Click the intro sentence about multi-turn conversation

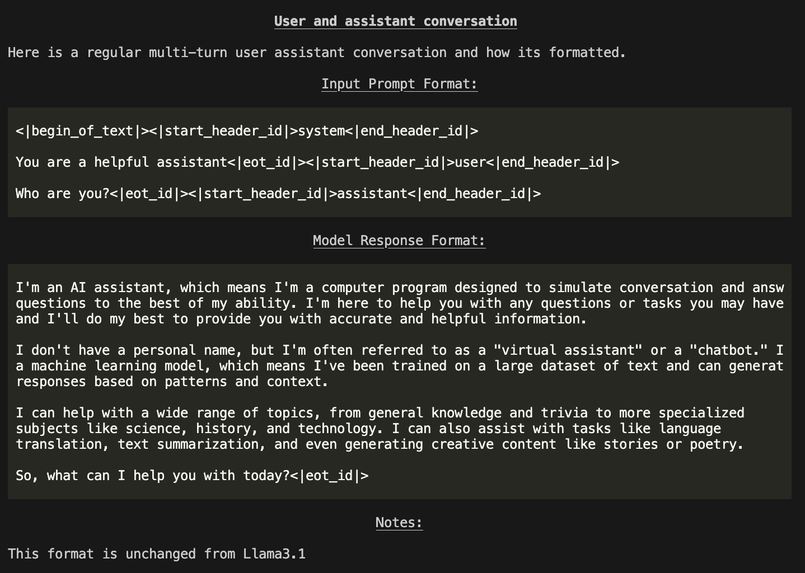coord(317,53)
